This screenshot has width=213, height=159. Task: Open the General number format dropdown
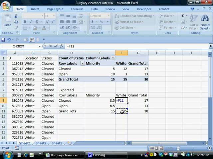click(x=109, y=16)
